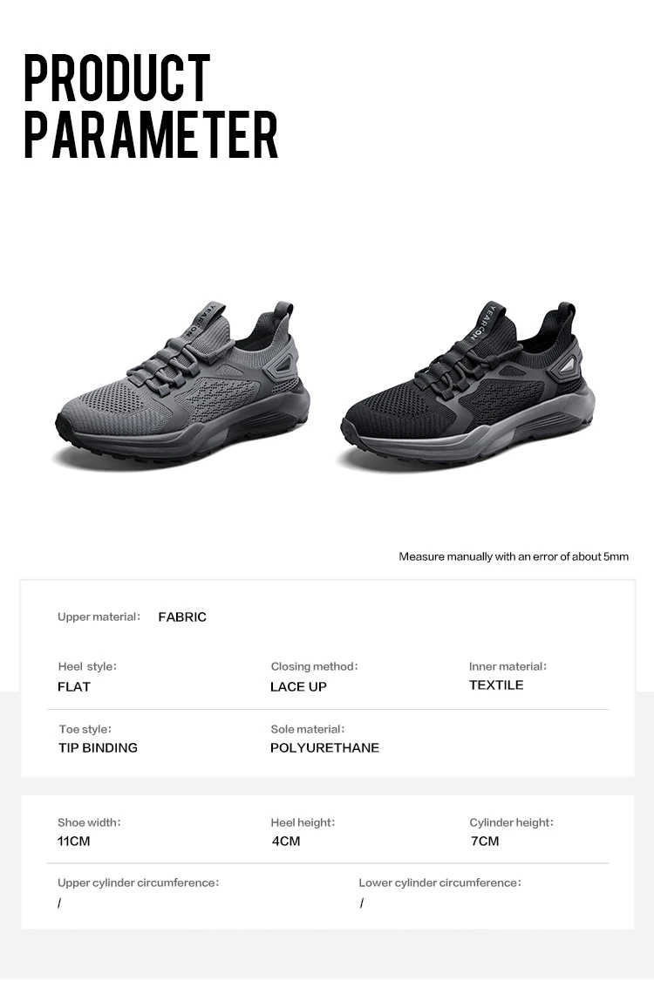Click the Inner material TEXTILE value
The width and height of the screenshot is (654, 995).
tap(496, 685)
